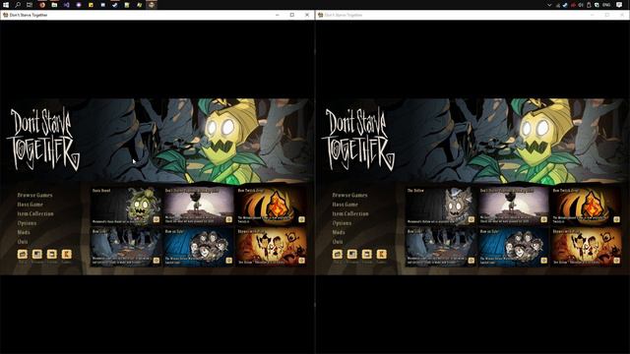630x354 pixels.
Task: Open Options in the right window
Action: click(342, 223)
